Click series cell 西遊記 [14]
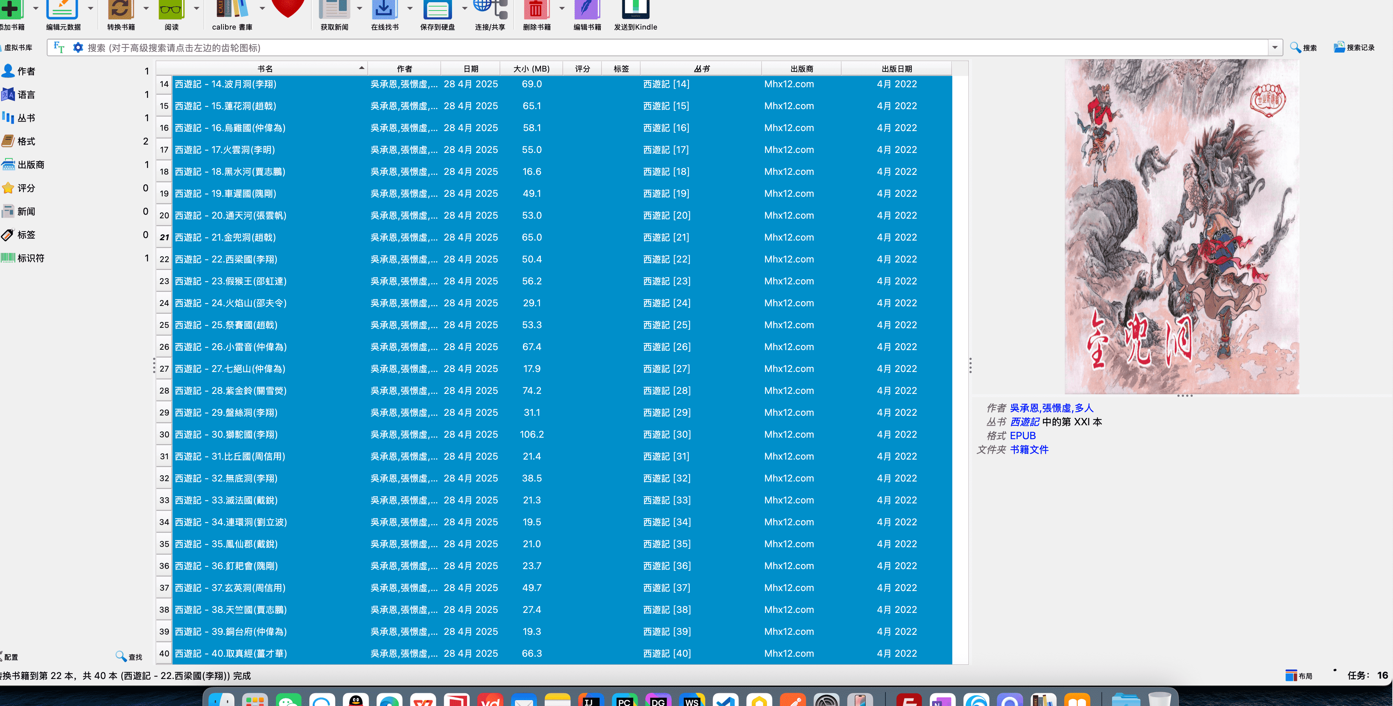Viewport: 1393px width, 706px height. (701, 84)
